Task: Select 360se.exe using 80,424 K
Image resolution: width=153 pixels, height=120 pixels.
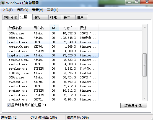Action: tap(53, 77)
